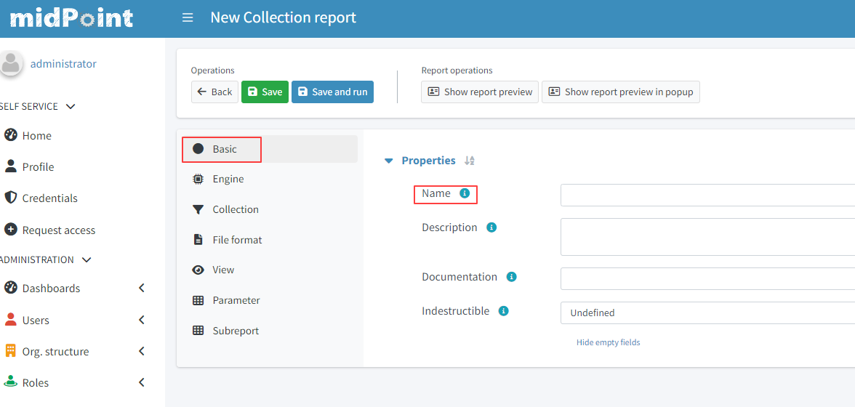Click the info icon beside Name
855x407 pixels.
465,193
